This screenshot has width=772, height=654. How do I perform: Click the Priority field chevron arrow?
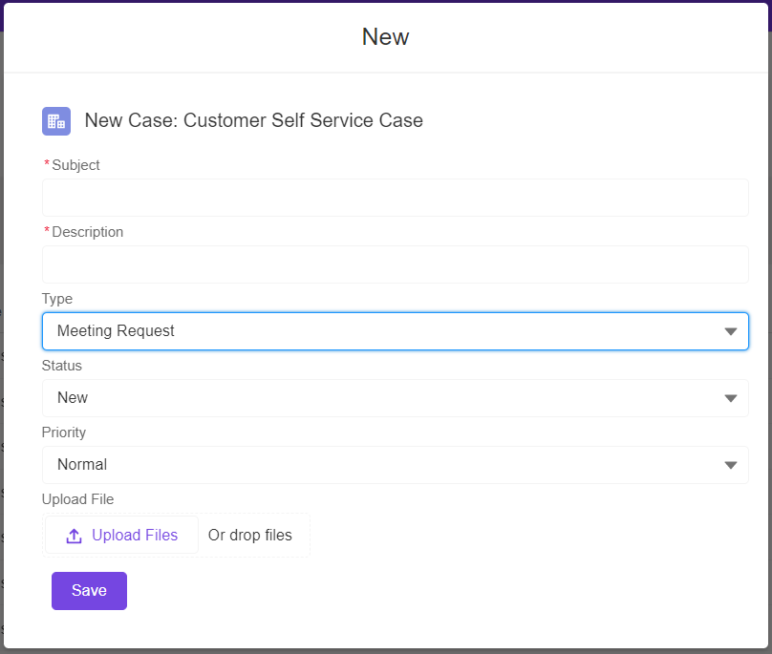pyautogui.click(x=731, y=465)
